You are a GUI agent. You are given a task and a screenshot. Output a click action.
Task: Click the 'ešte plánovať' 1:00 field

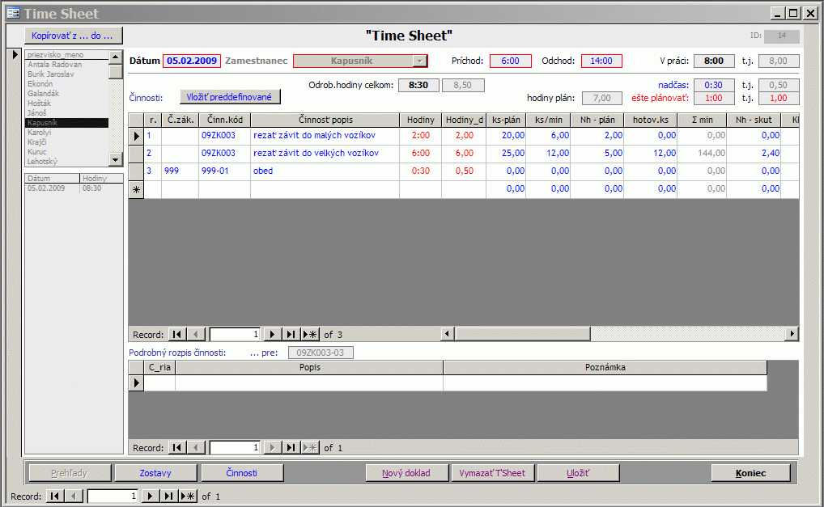pyautogui.click(x=714, y=98)
